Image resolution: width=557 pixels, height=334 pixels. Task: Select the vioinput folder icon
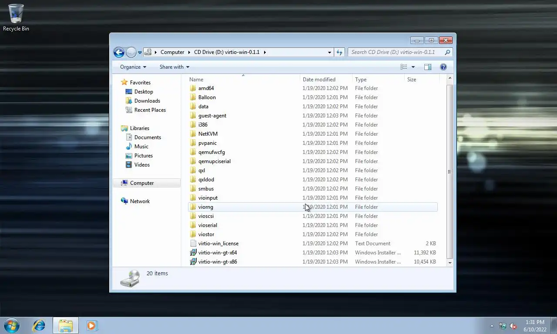pyautogui.click(x=193, y=198)
